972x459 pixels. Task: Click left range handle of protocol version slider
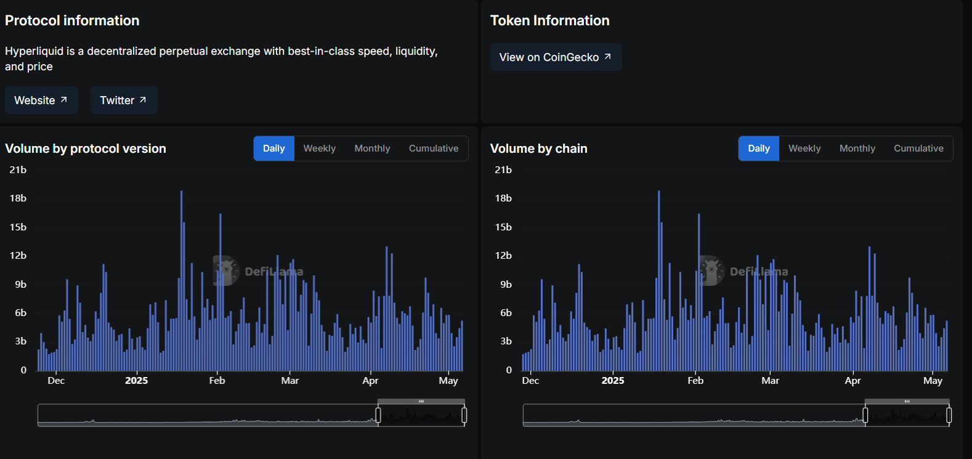378,416
